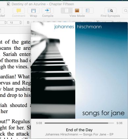Image resolution: width=128 pixels, height=139 pixels.
Task: Click the partially hidden Ref toolbar icon
Action: click(x=2, y=11)
